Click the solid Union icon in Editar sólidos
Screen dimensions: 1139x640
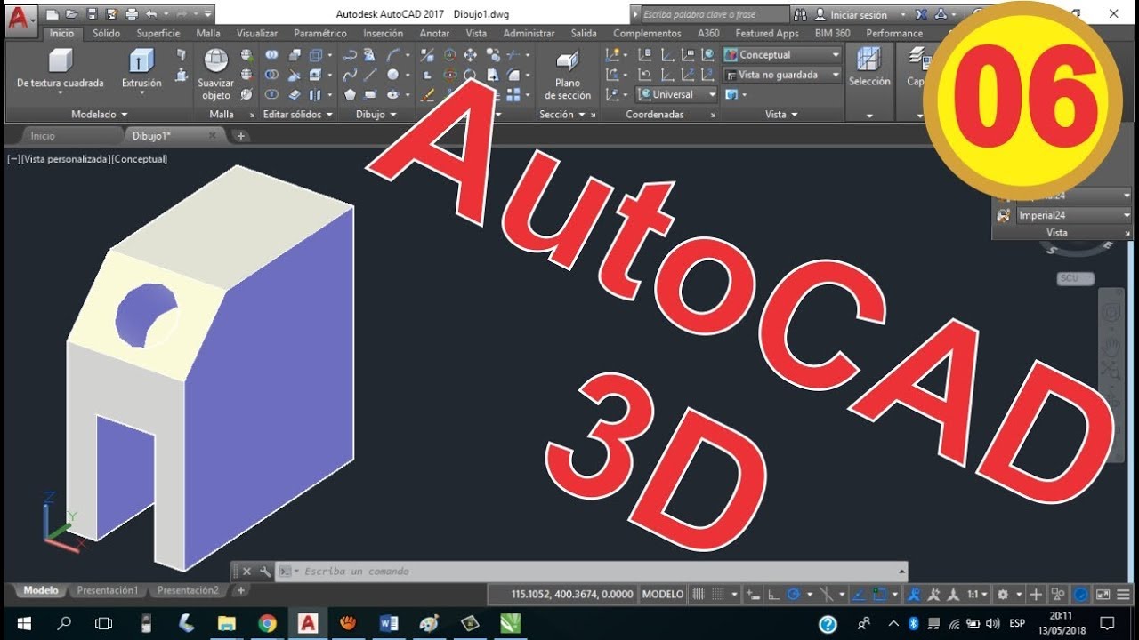click(271, 54)
